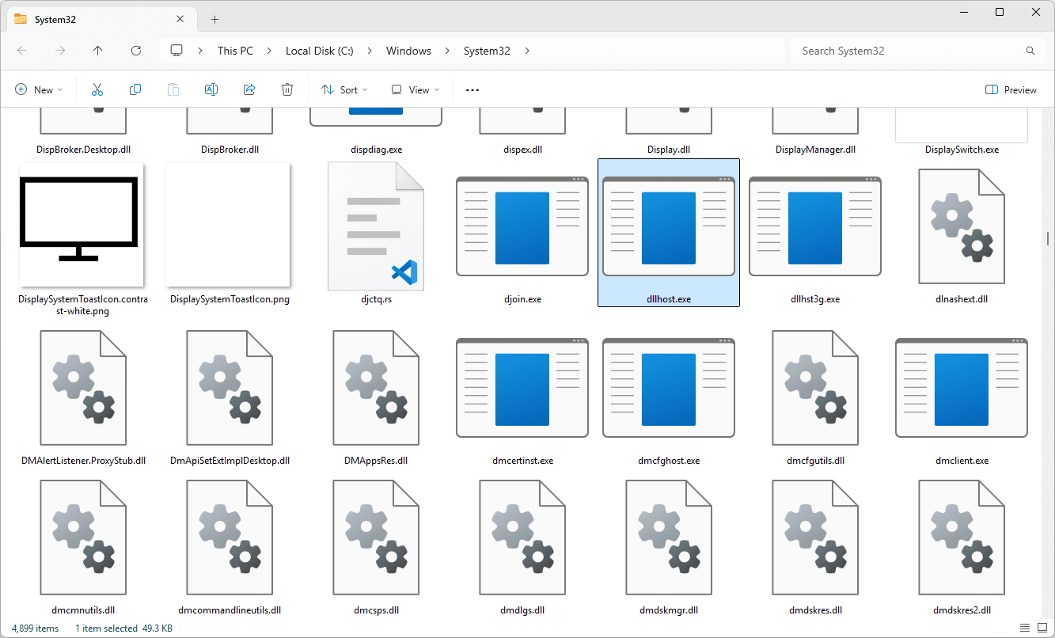Select the dmdlgs.dll icon
Image resolution: width=1055 pixels, height=638 pixels.
pos(522,537)
